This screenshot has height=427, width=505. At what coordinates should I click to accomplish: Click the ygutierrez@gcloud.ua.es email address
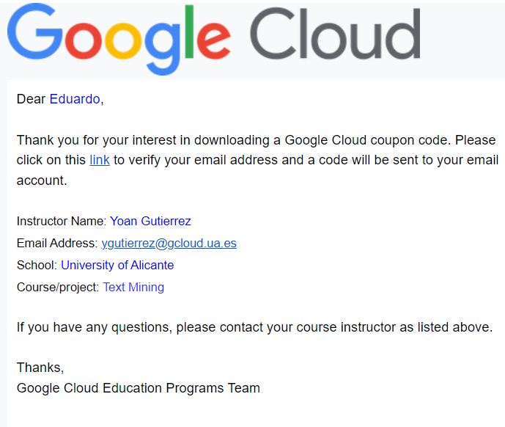[x=169, y=243]
